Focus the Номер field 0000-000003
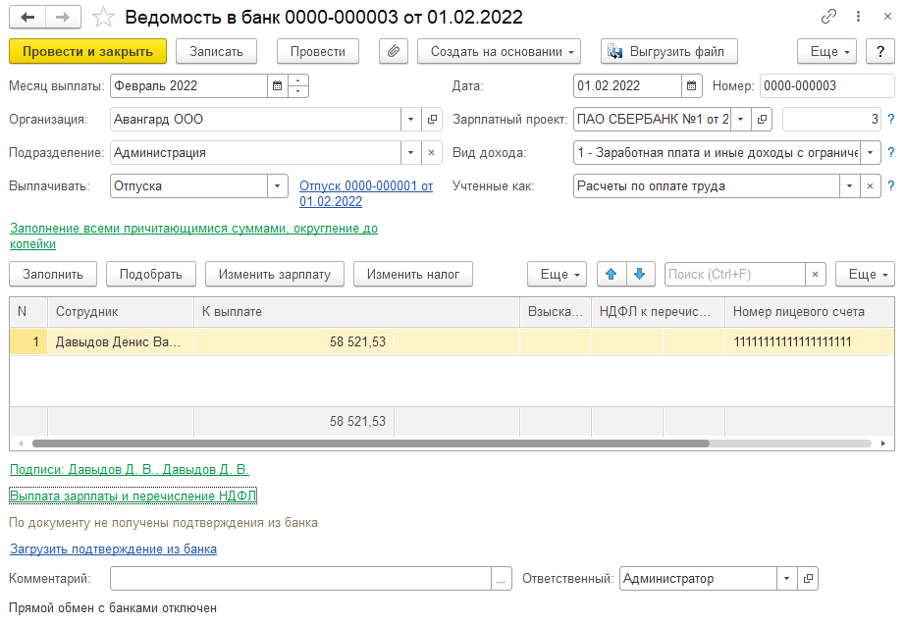 [x=827, y=86]
